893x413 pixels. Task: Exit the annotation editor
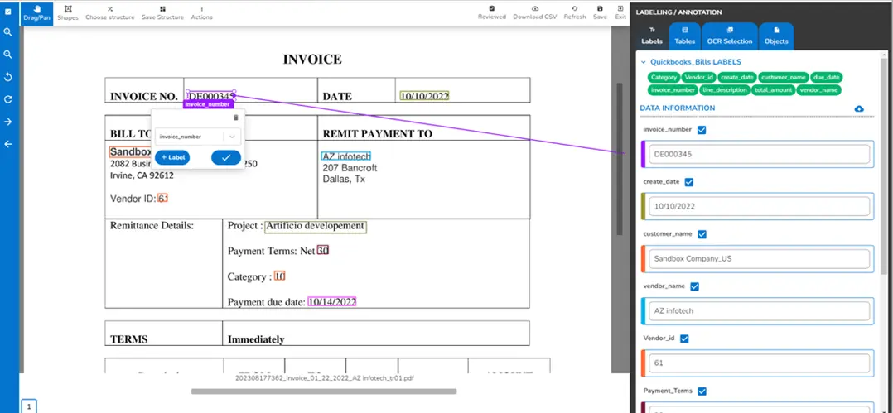pyautogui.click(x=620, y=12)
